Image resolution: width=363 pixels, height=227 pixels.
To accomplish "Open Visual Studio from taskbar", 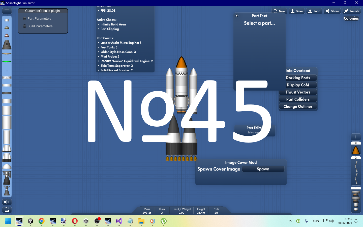I will (119, 221).
